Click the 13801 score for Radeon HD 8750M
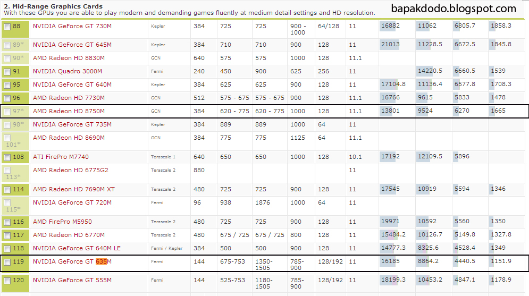This screenshot has height=296, width=529. coord(390,111)
